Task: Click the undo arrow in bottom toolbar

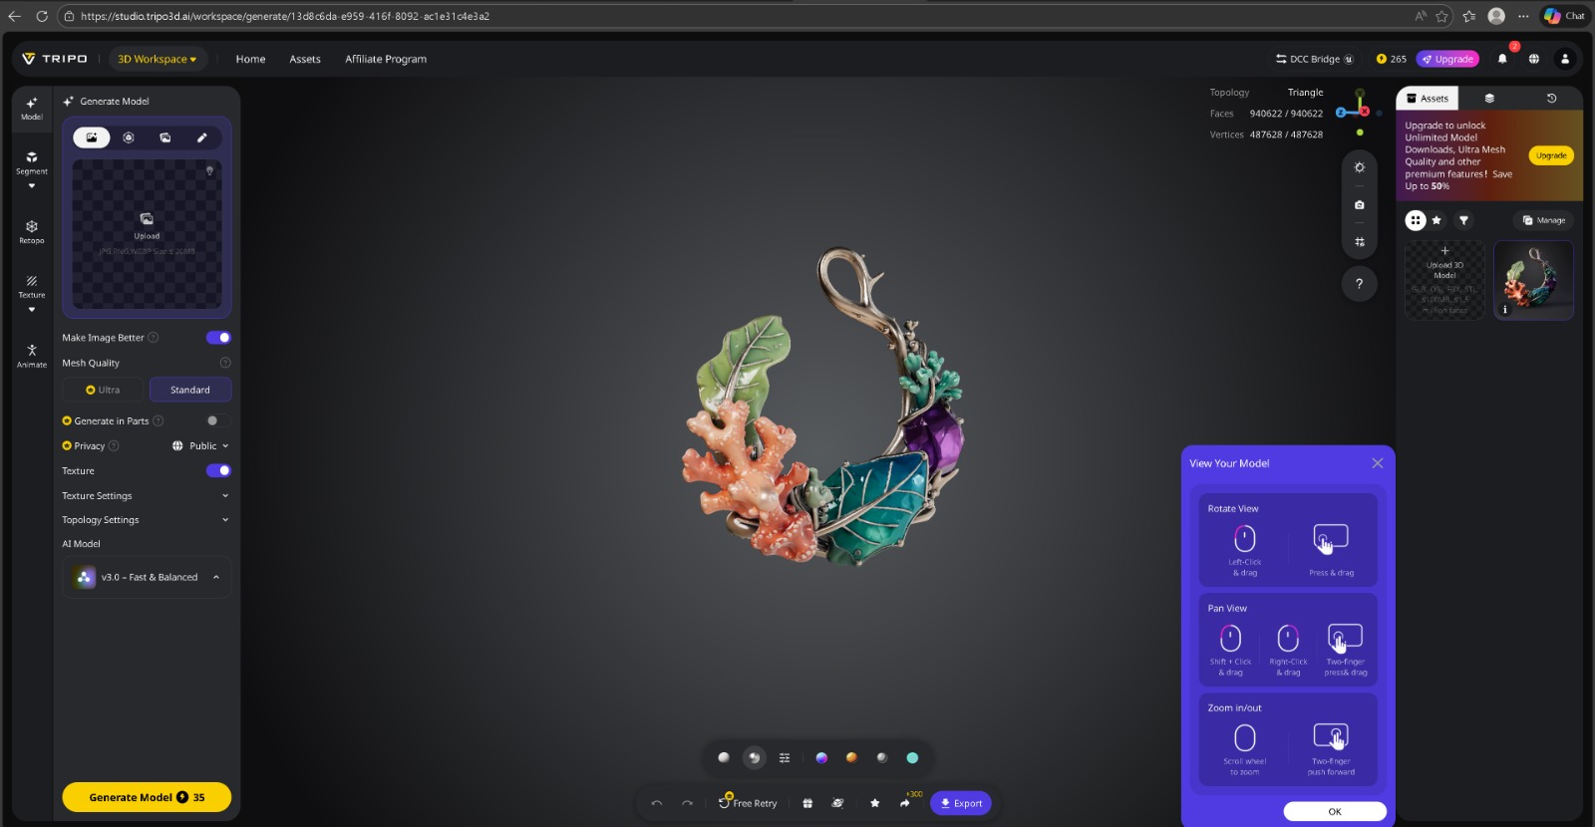Action: (657, 803)
